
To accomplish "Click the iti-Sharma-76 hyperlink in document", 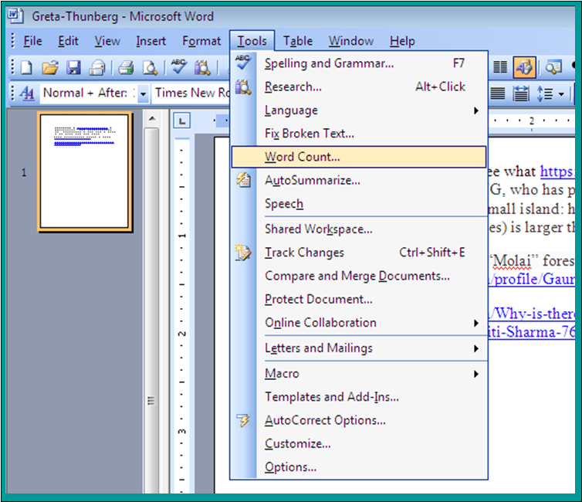I will click(532, 331).
